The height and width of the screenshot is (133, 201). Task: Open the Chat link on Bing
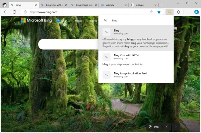pos(62,21)
